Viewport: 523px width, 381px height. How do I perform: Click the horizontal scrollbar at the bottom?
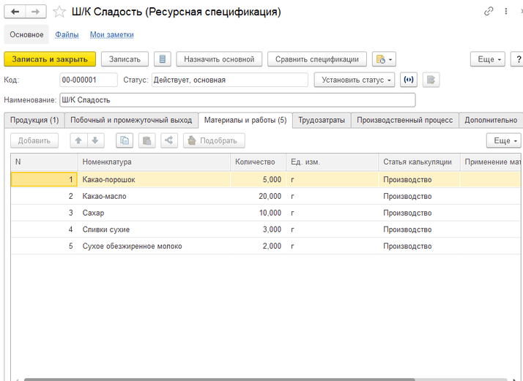[220, 379]
